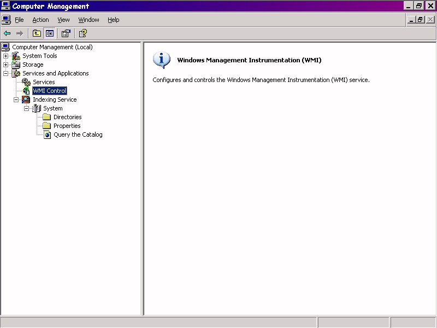Toggle the Show/Hide Console Tree icon
Viewport: 437px width, 328px height.
pyautogui.click(x=50, y=33)
